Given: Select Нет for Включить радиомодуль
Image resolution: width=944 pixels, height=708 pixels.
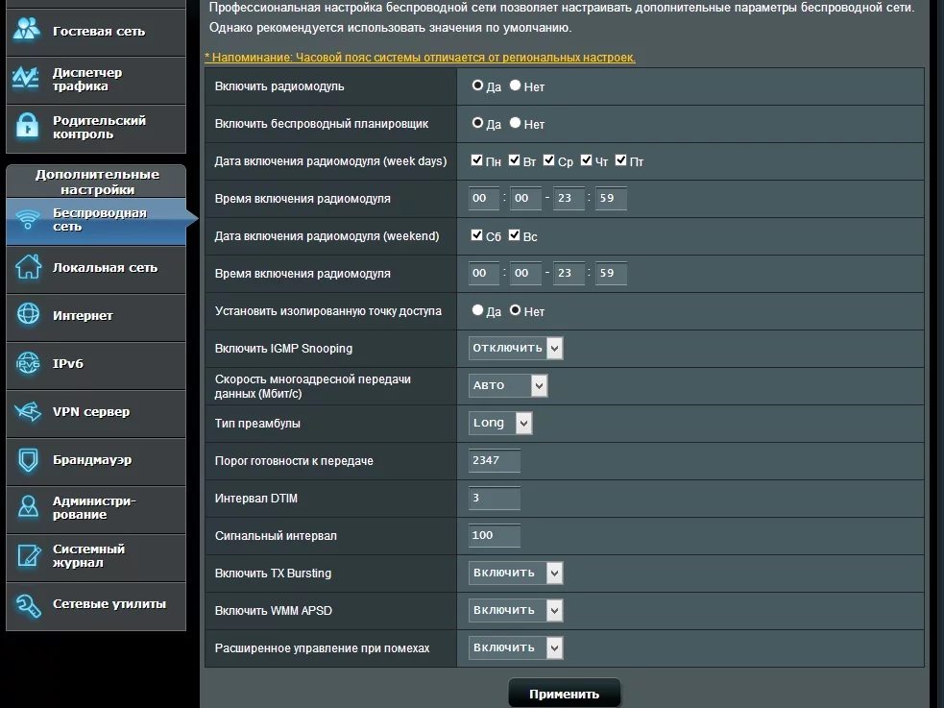Looking at the screenshot, I should [x=516, y=85].
